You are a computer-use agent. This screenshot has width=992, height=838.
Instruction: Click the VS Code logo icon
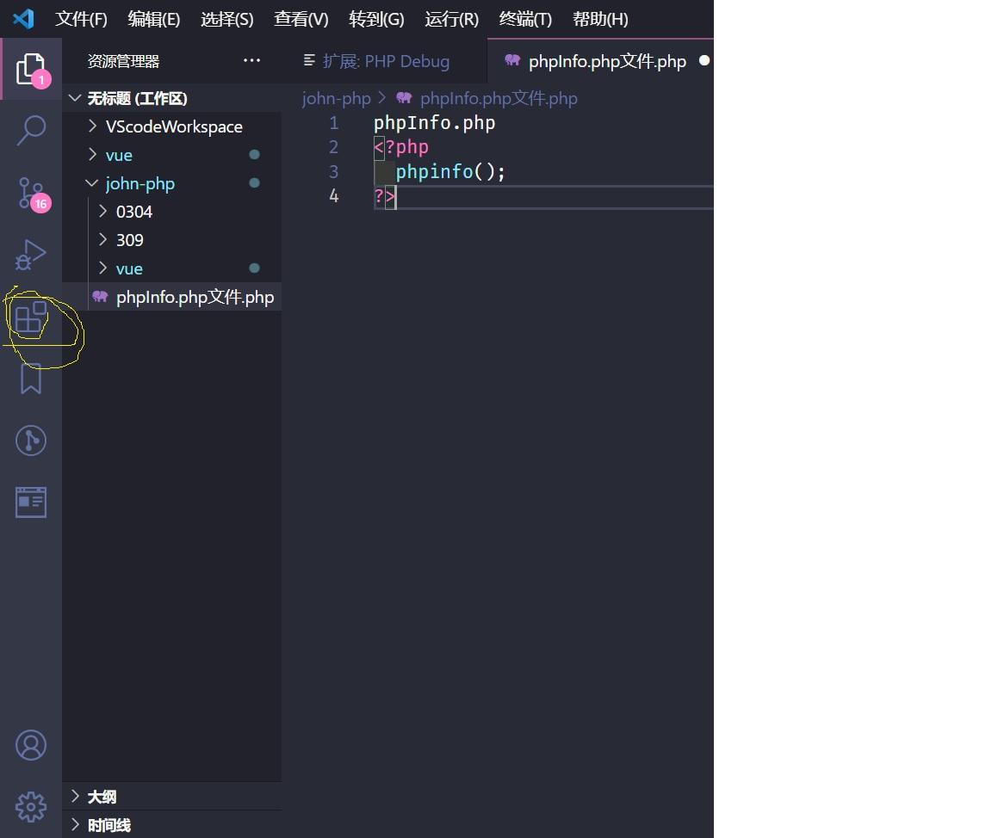22,18
